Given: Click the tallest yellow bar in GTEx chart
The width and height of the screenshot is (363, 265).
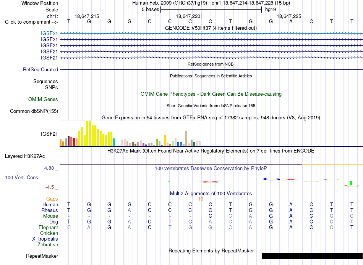Looking at the screenshot, I should 90,133.
